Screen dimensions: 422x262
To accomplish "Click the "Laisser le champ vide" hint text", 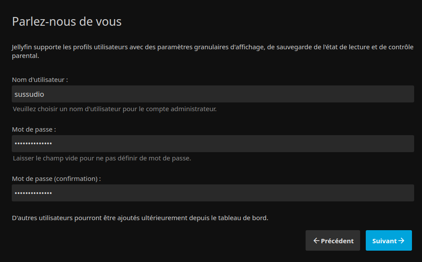I will coord(102,158).
